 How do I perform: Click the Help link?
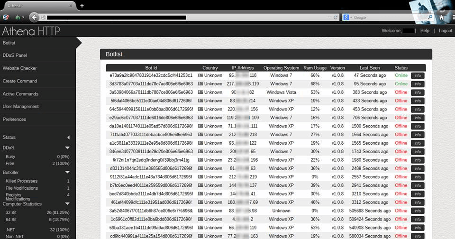click(425, 31)
